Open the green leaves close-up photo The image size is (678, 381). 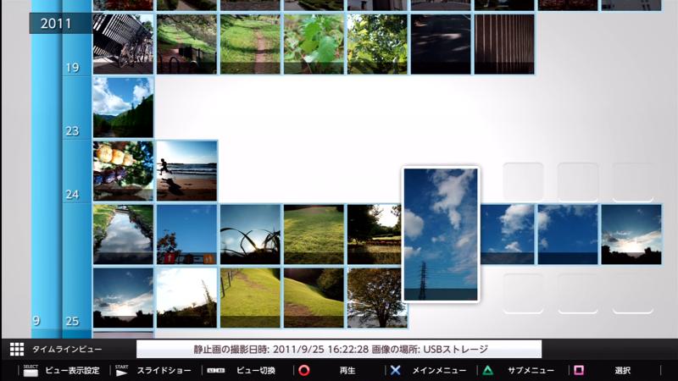coord(314,44)
